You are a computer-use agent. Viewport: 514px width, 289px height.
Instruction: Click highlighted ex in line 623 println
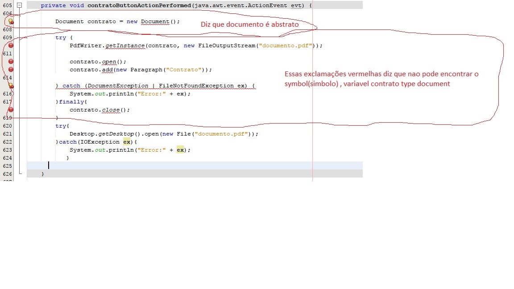click(x=180, y=150)
